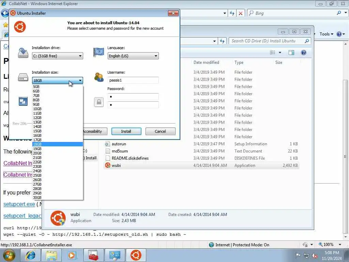This screenshot has width=349, height=262.
Task: Open the Explorer address bar history dropdown
Action: click(x=214, y=41)
